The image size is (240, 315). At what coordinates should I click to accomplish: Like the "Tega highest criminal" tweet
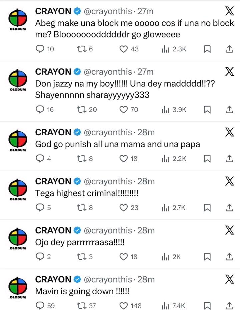(x=124, y=208)
